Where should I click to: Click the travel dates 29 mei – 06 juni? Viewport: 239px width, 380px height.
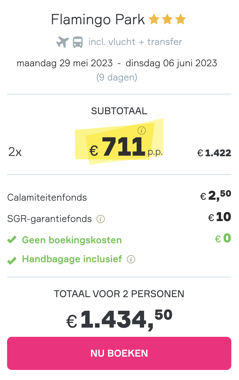coord(117,63)
